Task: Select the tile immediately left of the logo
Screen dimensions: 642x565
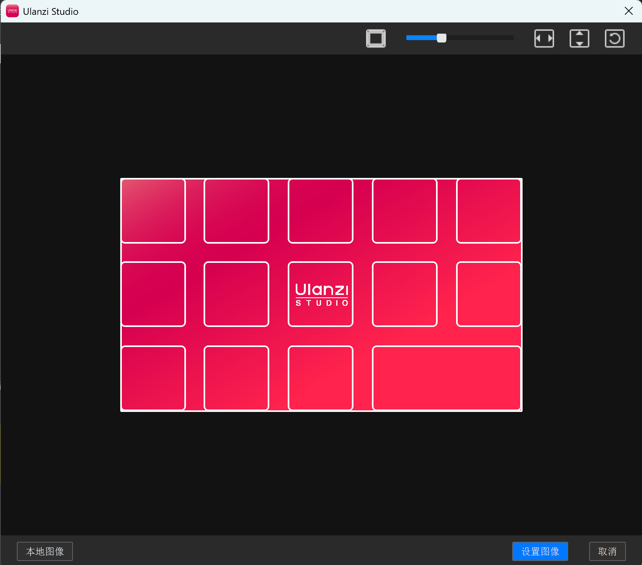Action: pyautogui.click(x=236, y=294)
